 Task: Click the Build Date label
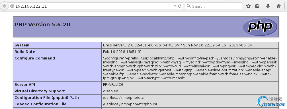coord(25,52)
